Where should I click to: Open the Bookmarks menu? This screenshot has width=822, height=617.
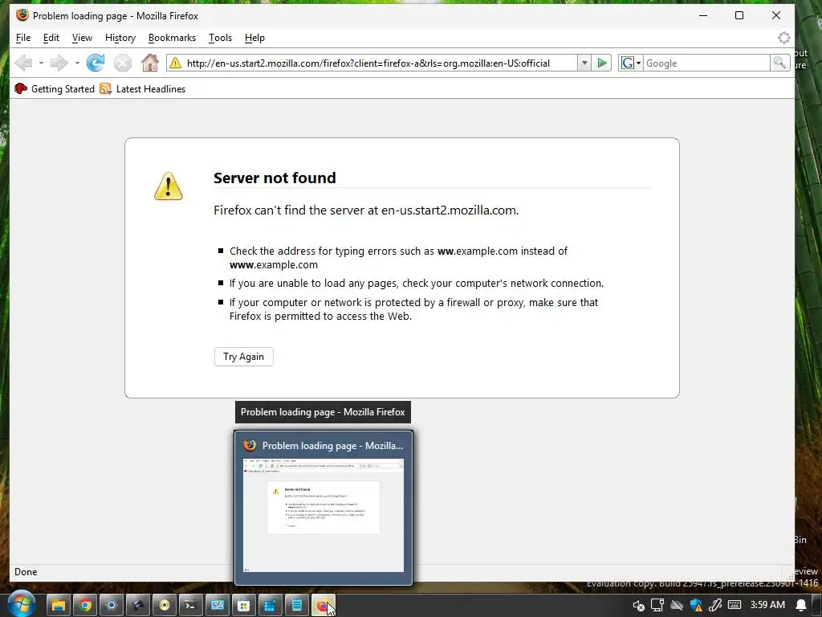172,38
